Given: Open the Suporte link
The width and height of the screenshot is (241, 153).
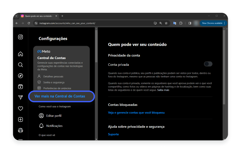Looking at the screenshot, I should [x=113, y=134].
